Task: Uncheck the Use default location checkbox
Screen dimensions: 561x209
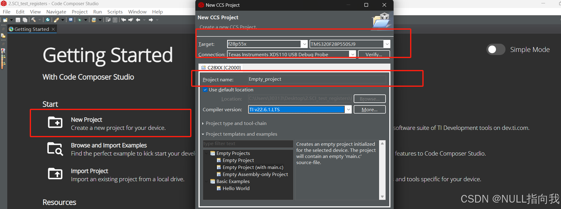Action: pyautogui.click(x=205, y=90)
